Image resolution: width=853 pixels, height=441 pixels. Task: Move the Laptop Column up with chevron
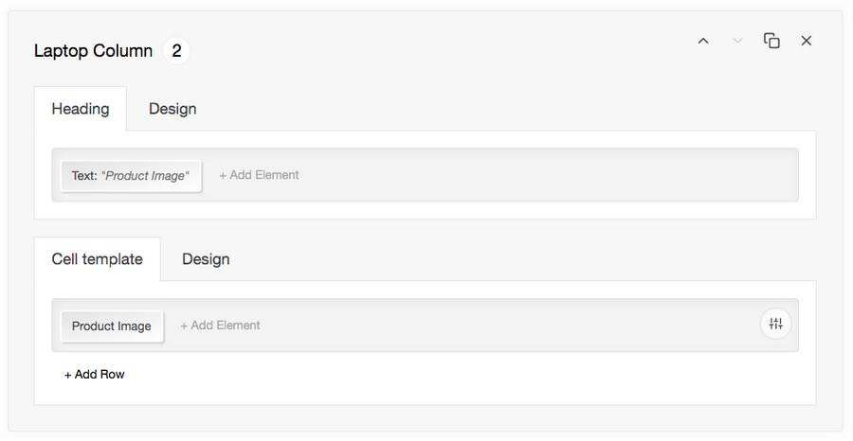click(703, 41)
